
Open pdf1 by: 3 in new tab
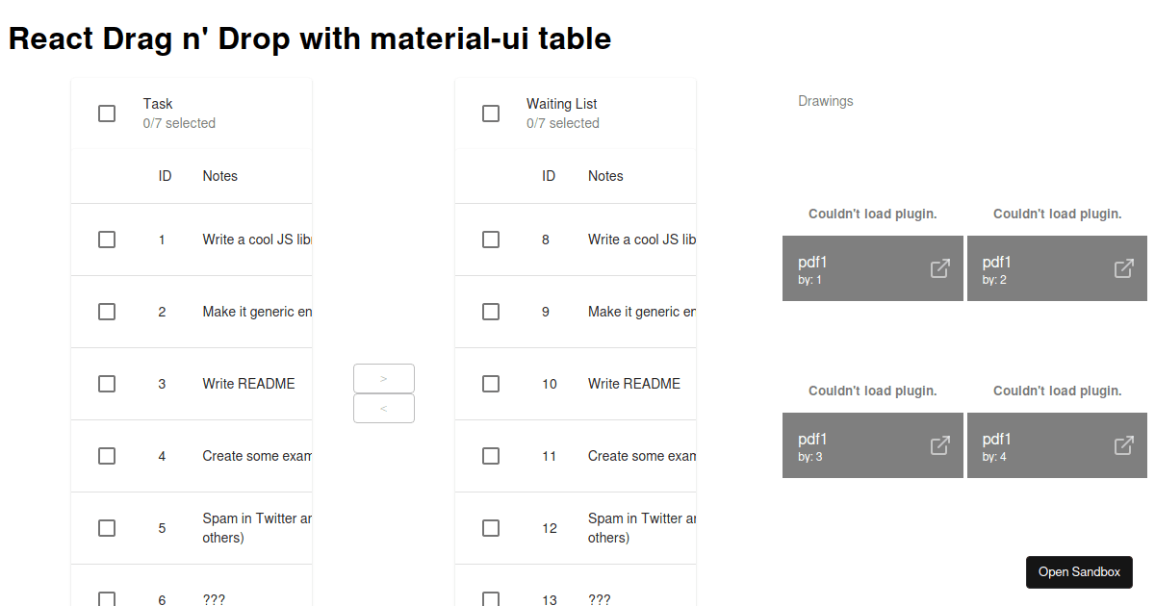click(x=939, y=446)
